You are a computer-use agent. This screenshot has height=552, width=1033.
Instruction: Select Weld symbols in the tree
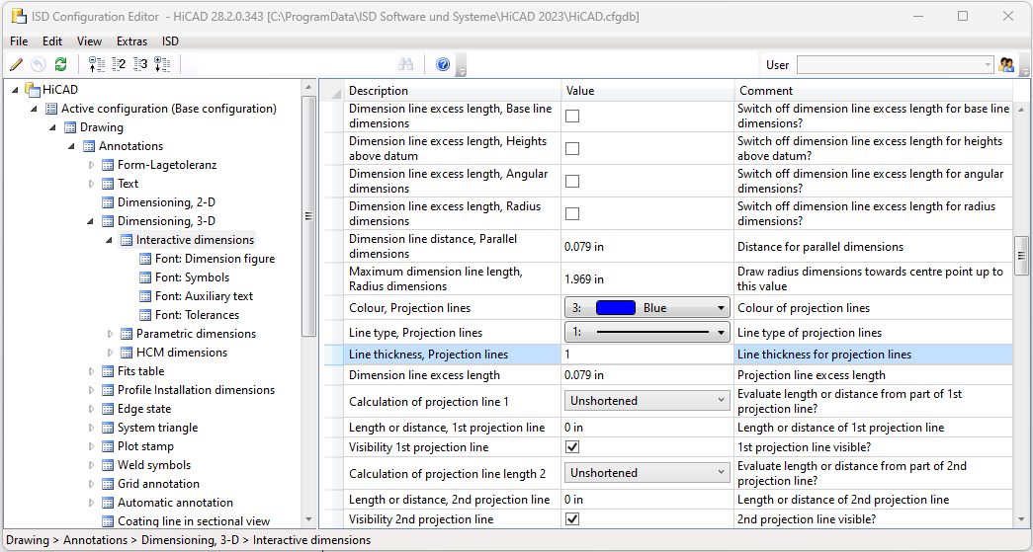coord(153,465)
